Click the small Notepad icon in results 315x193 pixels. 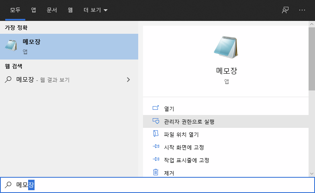pos(11,45)
